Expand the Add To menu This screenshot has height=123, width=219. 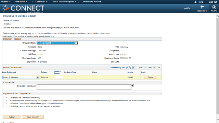coord(189,8)
